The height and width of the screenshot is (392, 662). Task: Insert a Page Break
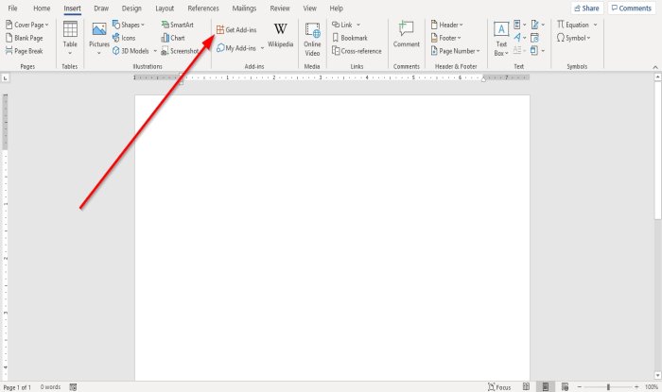24,51
